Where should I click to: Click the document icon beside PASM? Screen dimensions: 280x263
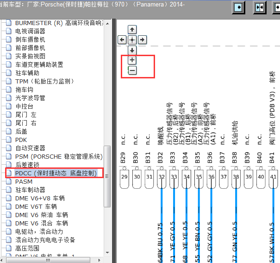coord(9,181)
